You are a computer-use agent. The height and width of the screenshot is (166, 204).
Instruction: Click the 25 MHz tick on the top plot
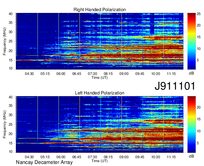(x=10, y=41)
